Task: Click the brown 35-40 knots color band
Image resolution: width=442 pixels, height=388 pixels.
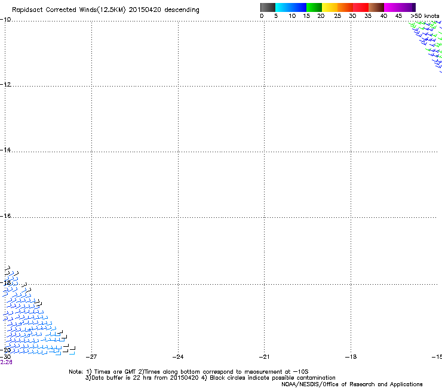Action: click(376, 7)
